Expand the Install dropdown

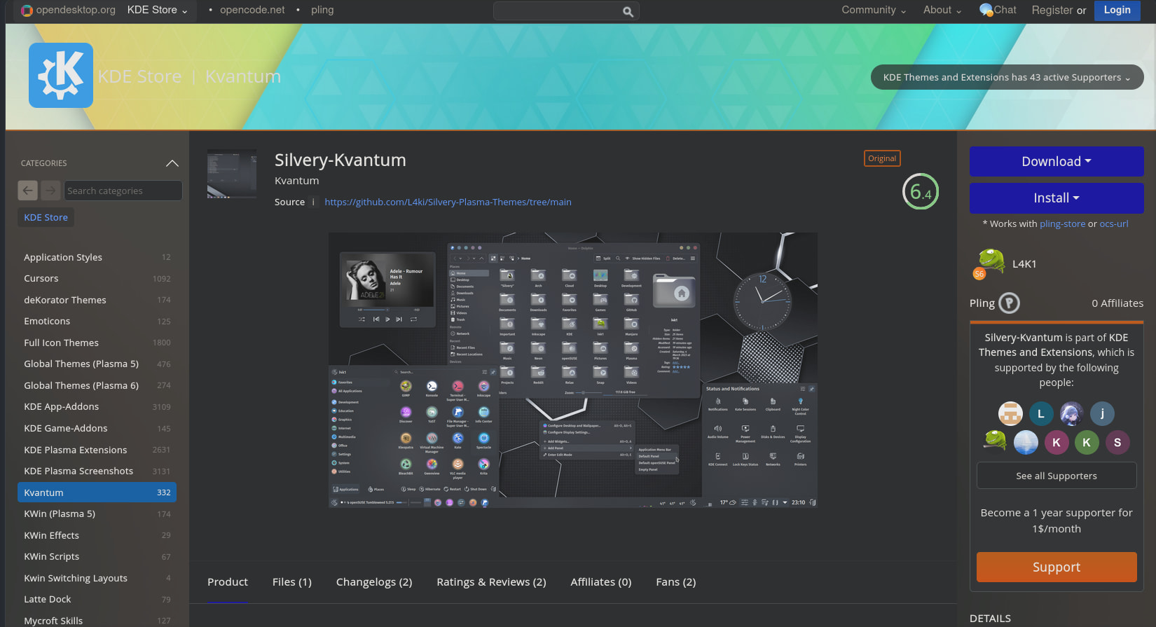[1056, 198]
